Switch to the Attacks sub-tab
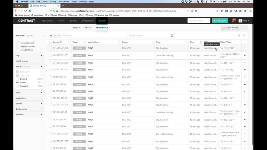Screen dimensions: 267x150 pyautogui.click(x=88, y=28)
